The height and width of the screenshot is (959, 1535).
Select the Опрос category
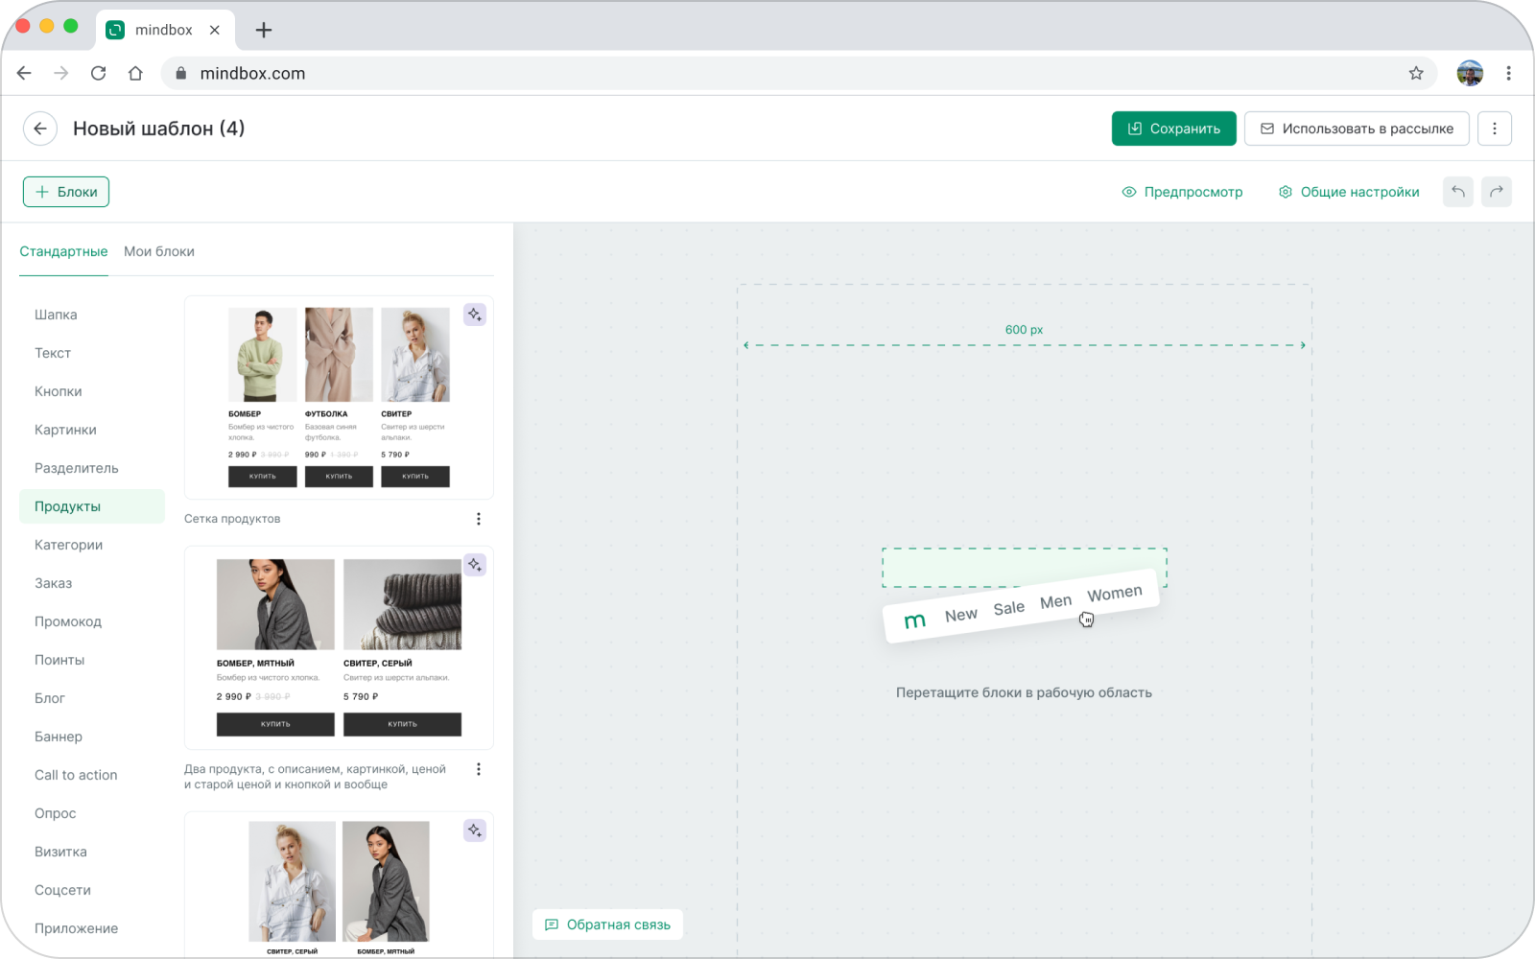pyautogui.click(x=92, y=813)
